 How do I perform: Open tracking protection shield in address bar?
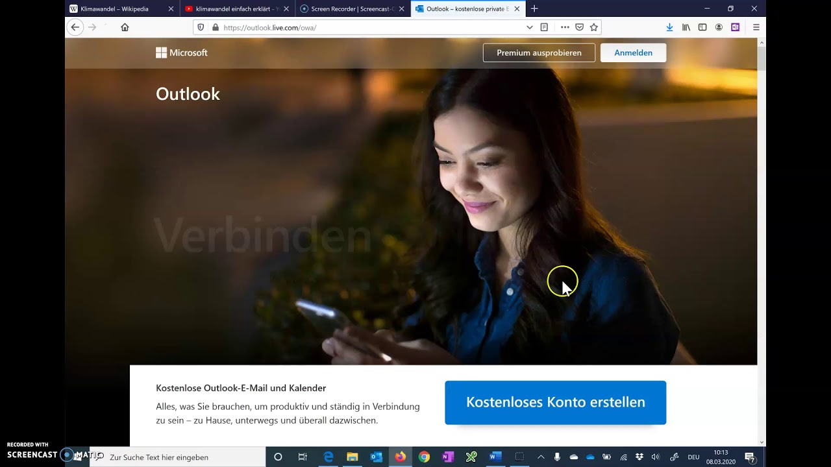click(201, 27)
